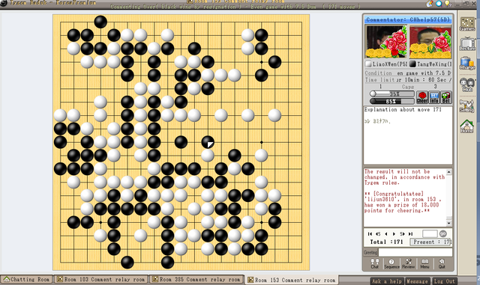
Task: Switch to the Chatting Room tab
Action: [27, 279]
